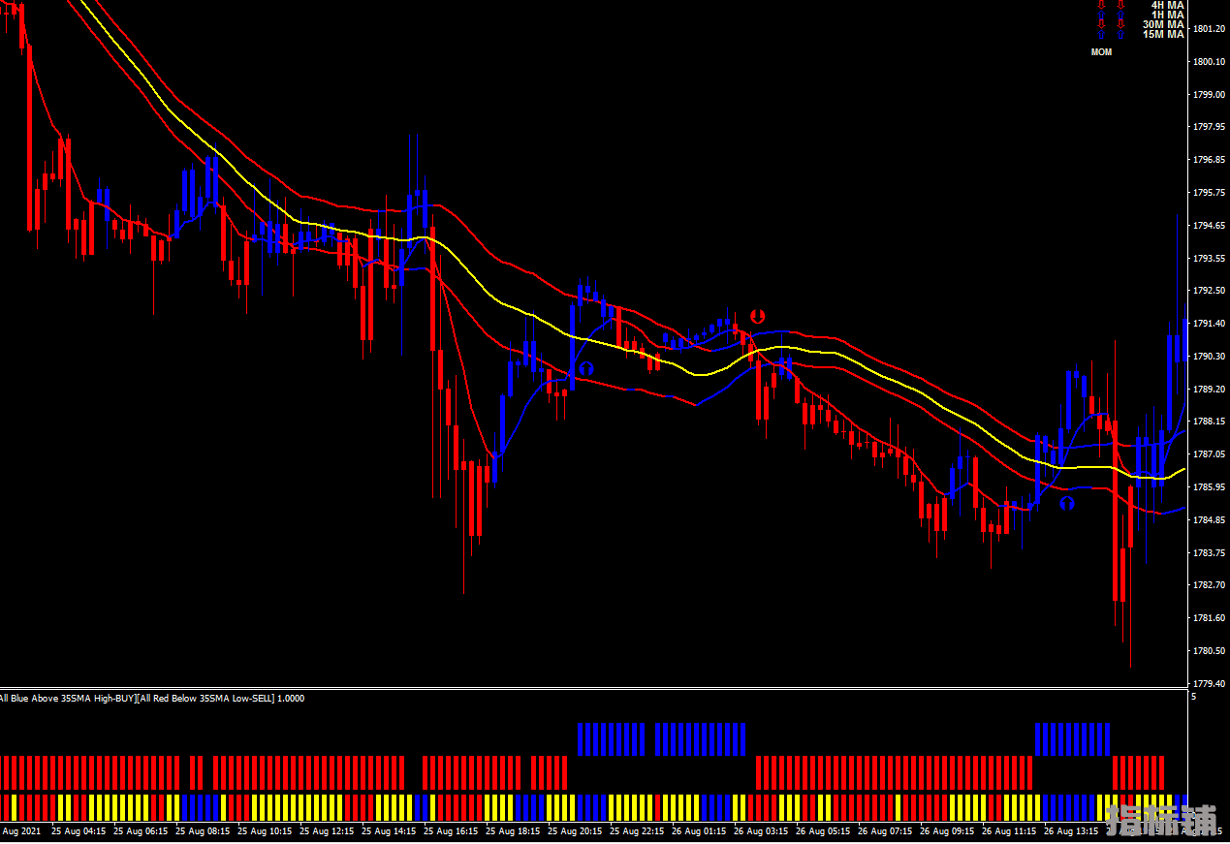Click the 4H MA label text
This screenshot has width=1230, height=844.
click(x=1167, y=5)
